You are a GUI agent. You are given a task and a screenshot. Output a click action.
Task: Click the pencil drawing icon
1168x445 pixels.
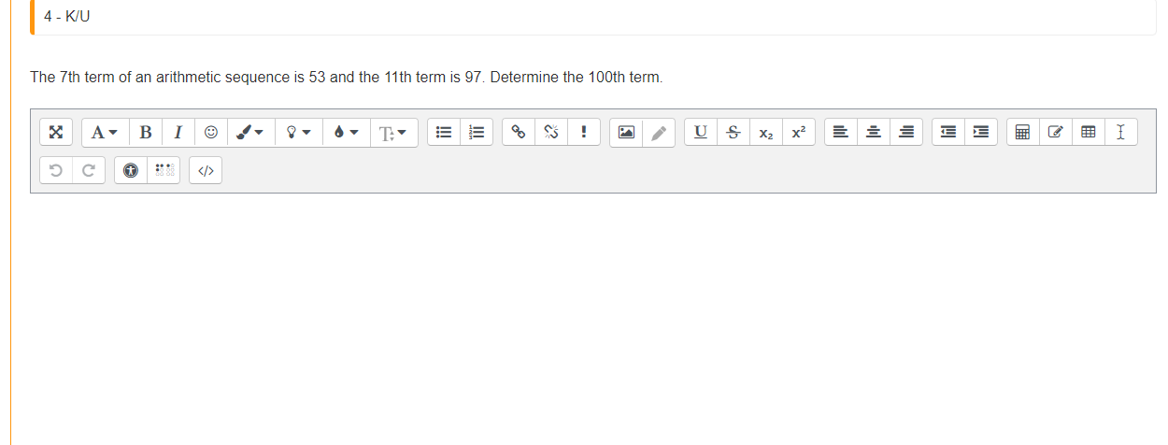pos(658,133)
